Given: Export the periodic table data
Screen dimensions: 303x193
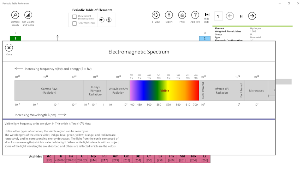Looking at the screenshot, I should pos(169,15).
